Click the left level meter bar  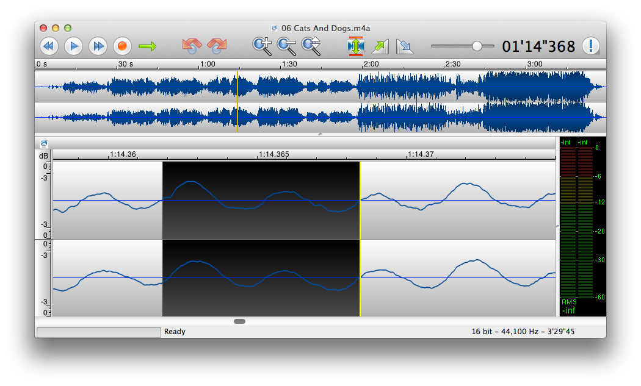point(568,223)
